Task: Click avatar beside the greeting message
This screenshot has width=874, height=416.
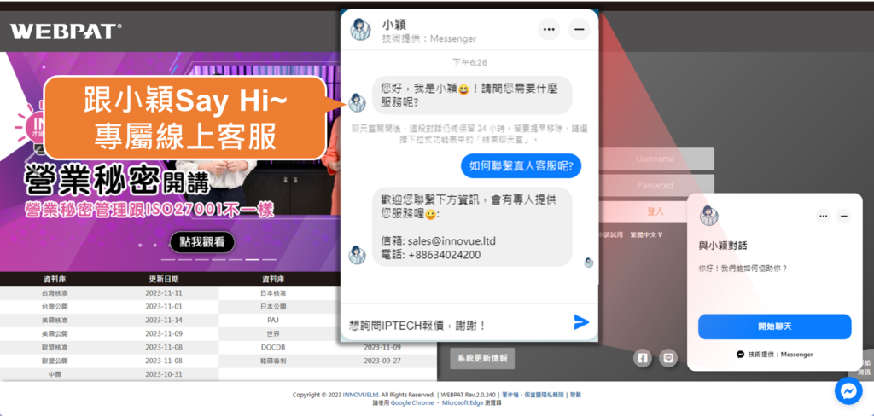Action: (x=358, y=103)
